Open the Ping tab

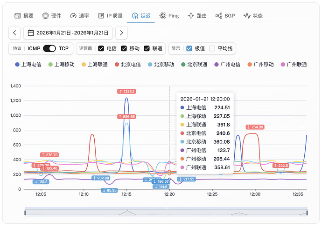(169, 16)
